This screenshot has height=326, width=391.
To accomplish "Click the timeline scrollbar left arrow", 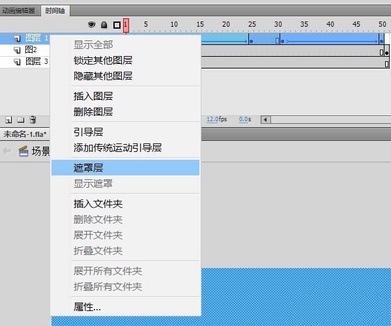I will [266, 120].
